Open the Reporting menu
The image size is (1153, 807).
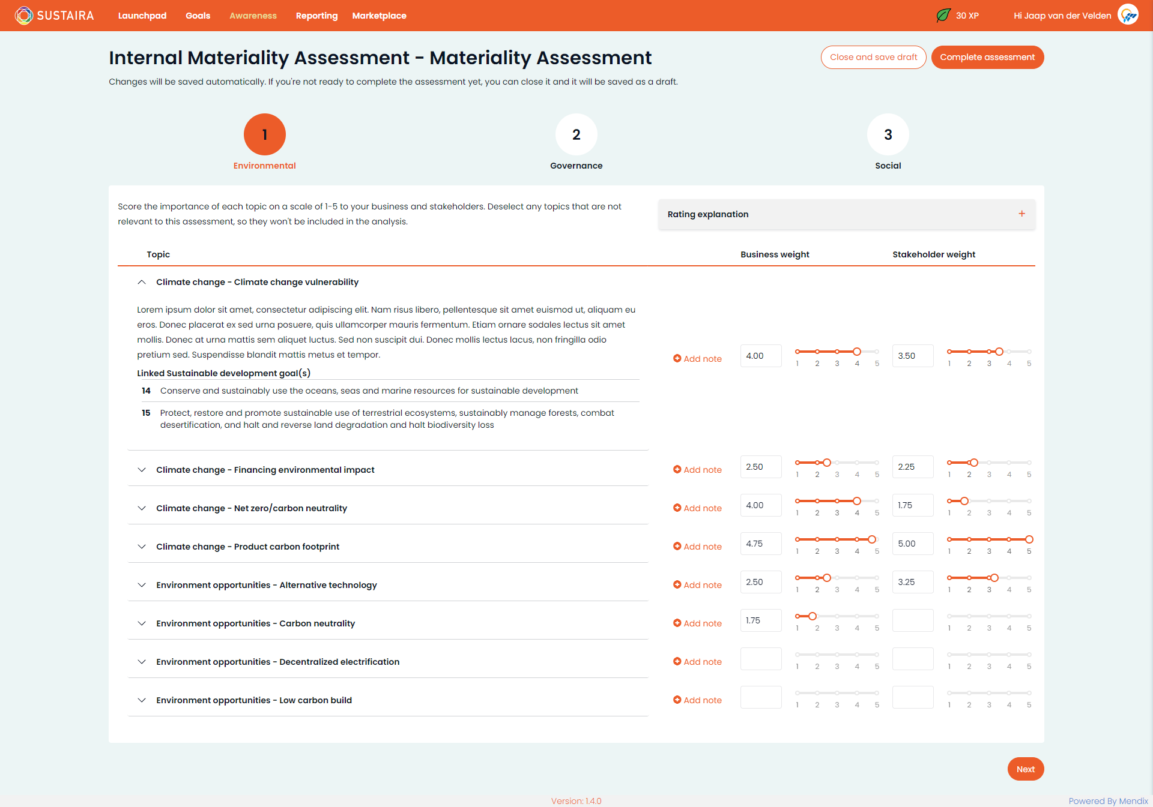316,16
